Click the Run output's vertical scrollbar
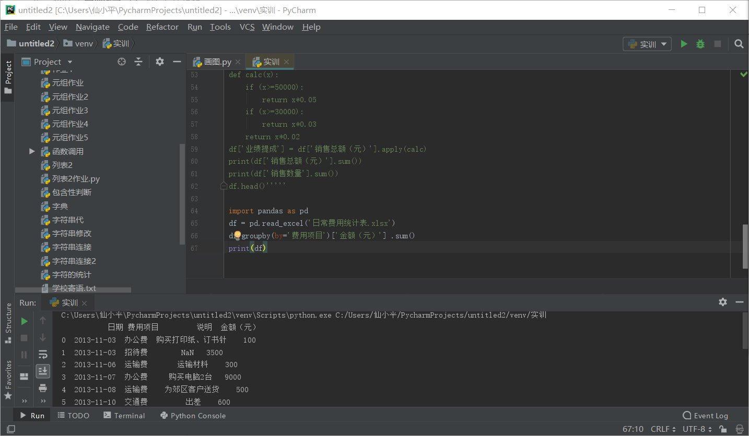 click(745, 331)
